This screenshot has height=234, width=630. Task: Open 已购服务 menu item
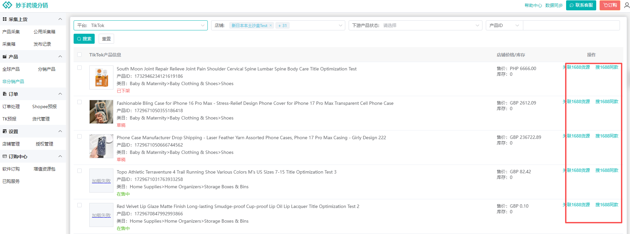coord(11,181)
